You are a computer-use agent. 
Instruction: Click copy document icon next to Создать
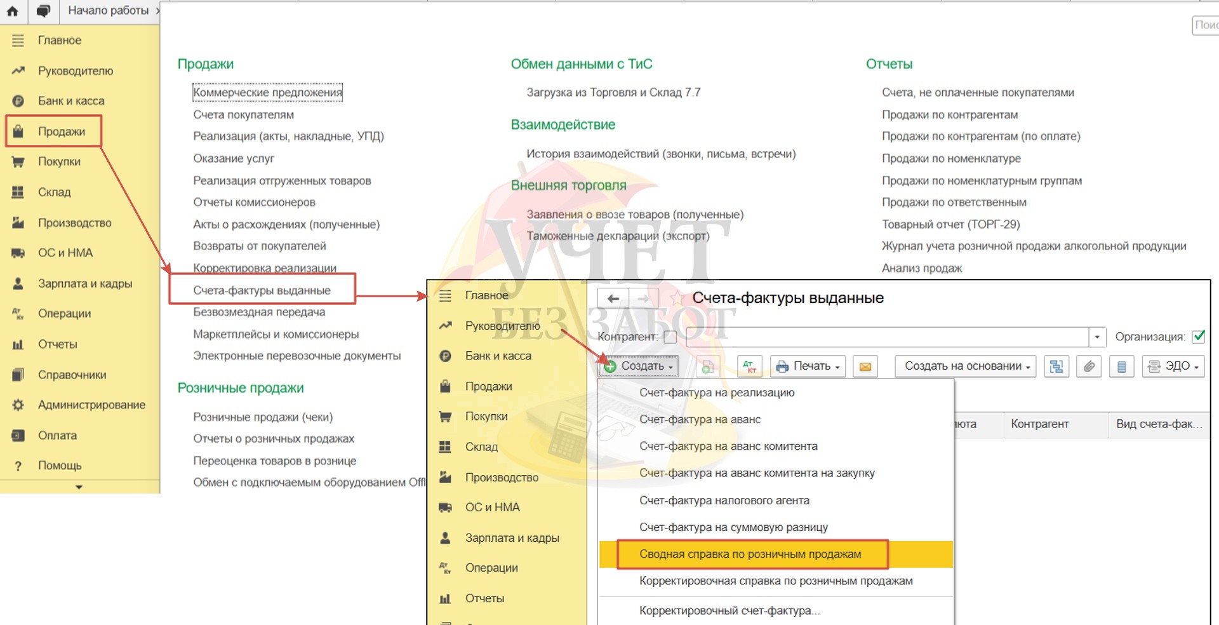coord(707,366)
